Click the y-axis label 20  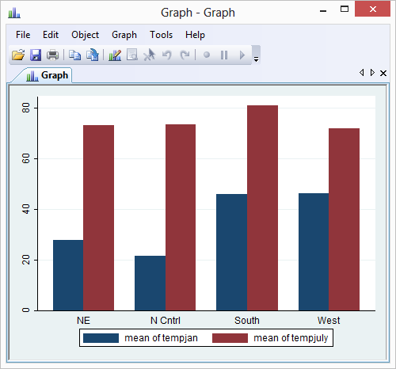(26, 260)
